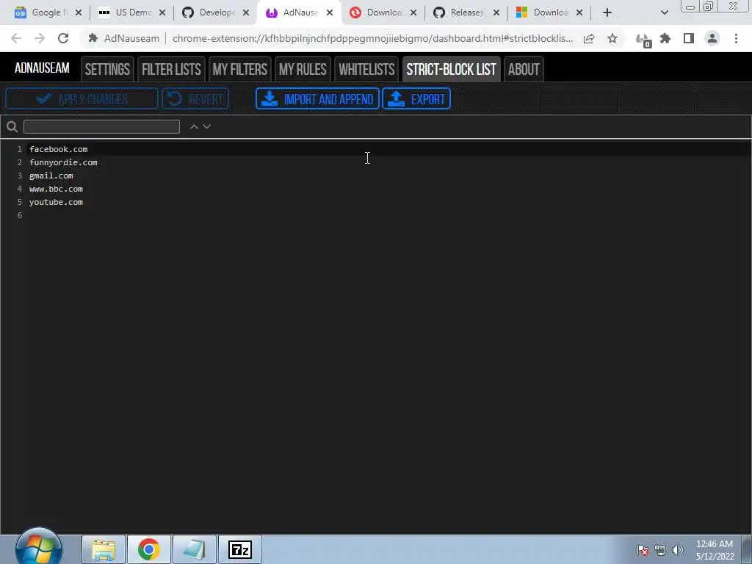Click the search magnifier icon
The height and width of the screenshot is (564, 752).
click(x=12, y=126)
